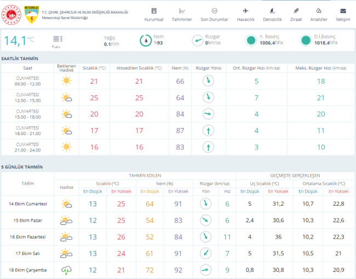356x279 pixels.
Task: Open the Denizcilik menu label
Action: pyautogui.click(x=272, y=20)
